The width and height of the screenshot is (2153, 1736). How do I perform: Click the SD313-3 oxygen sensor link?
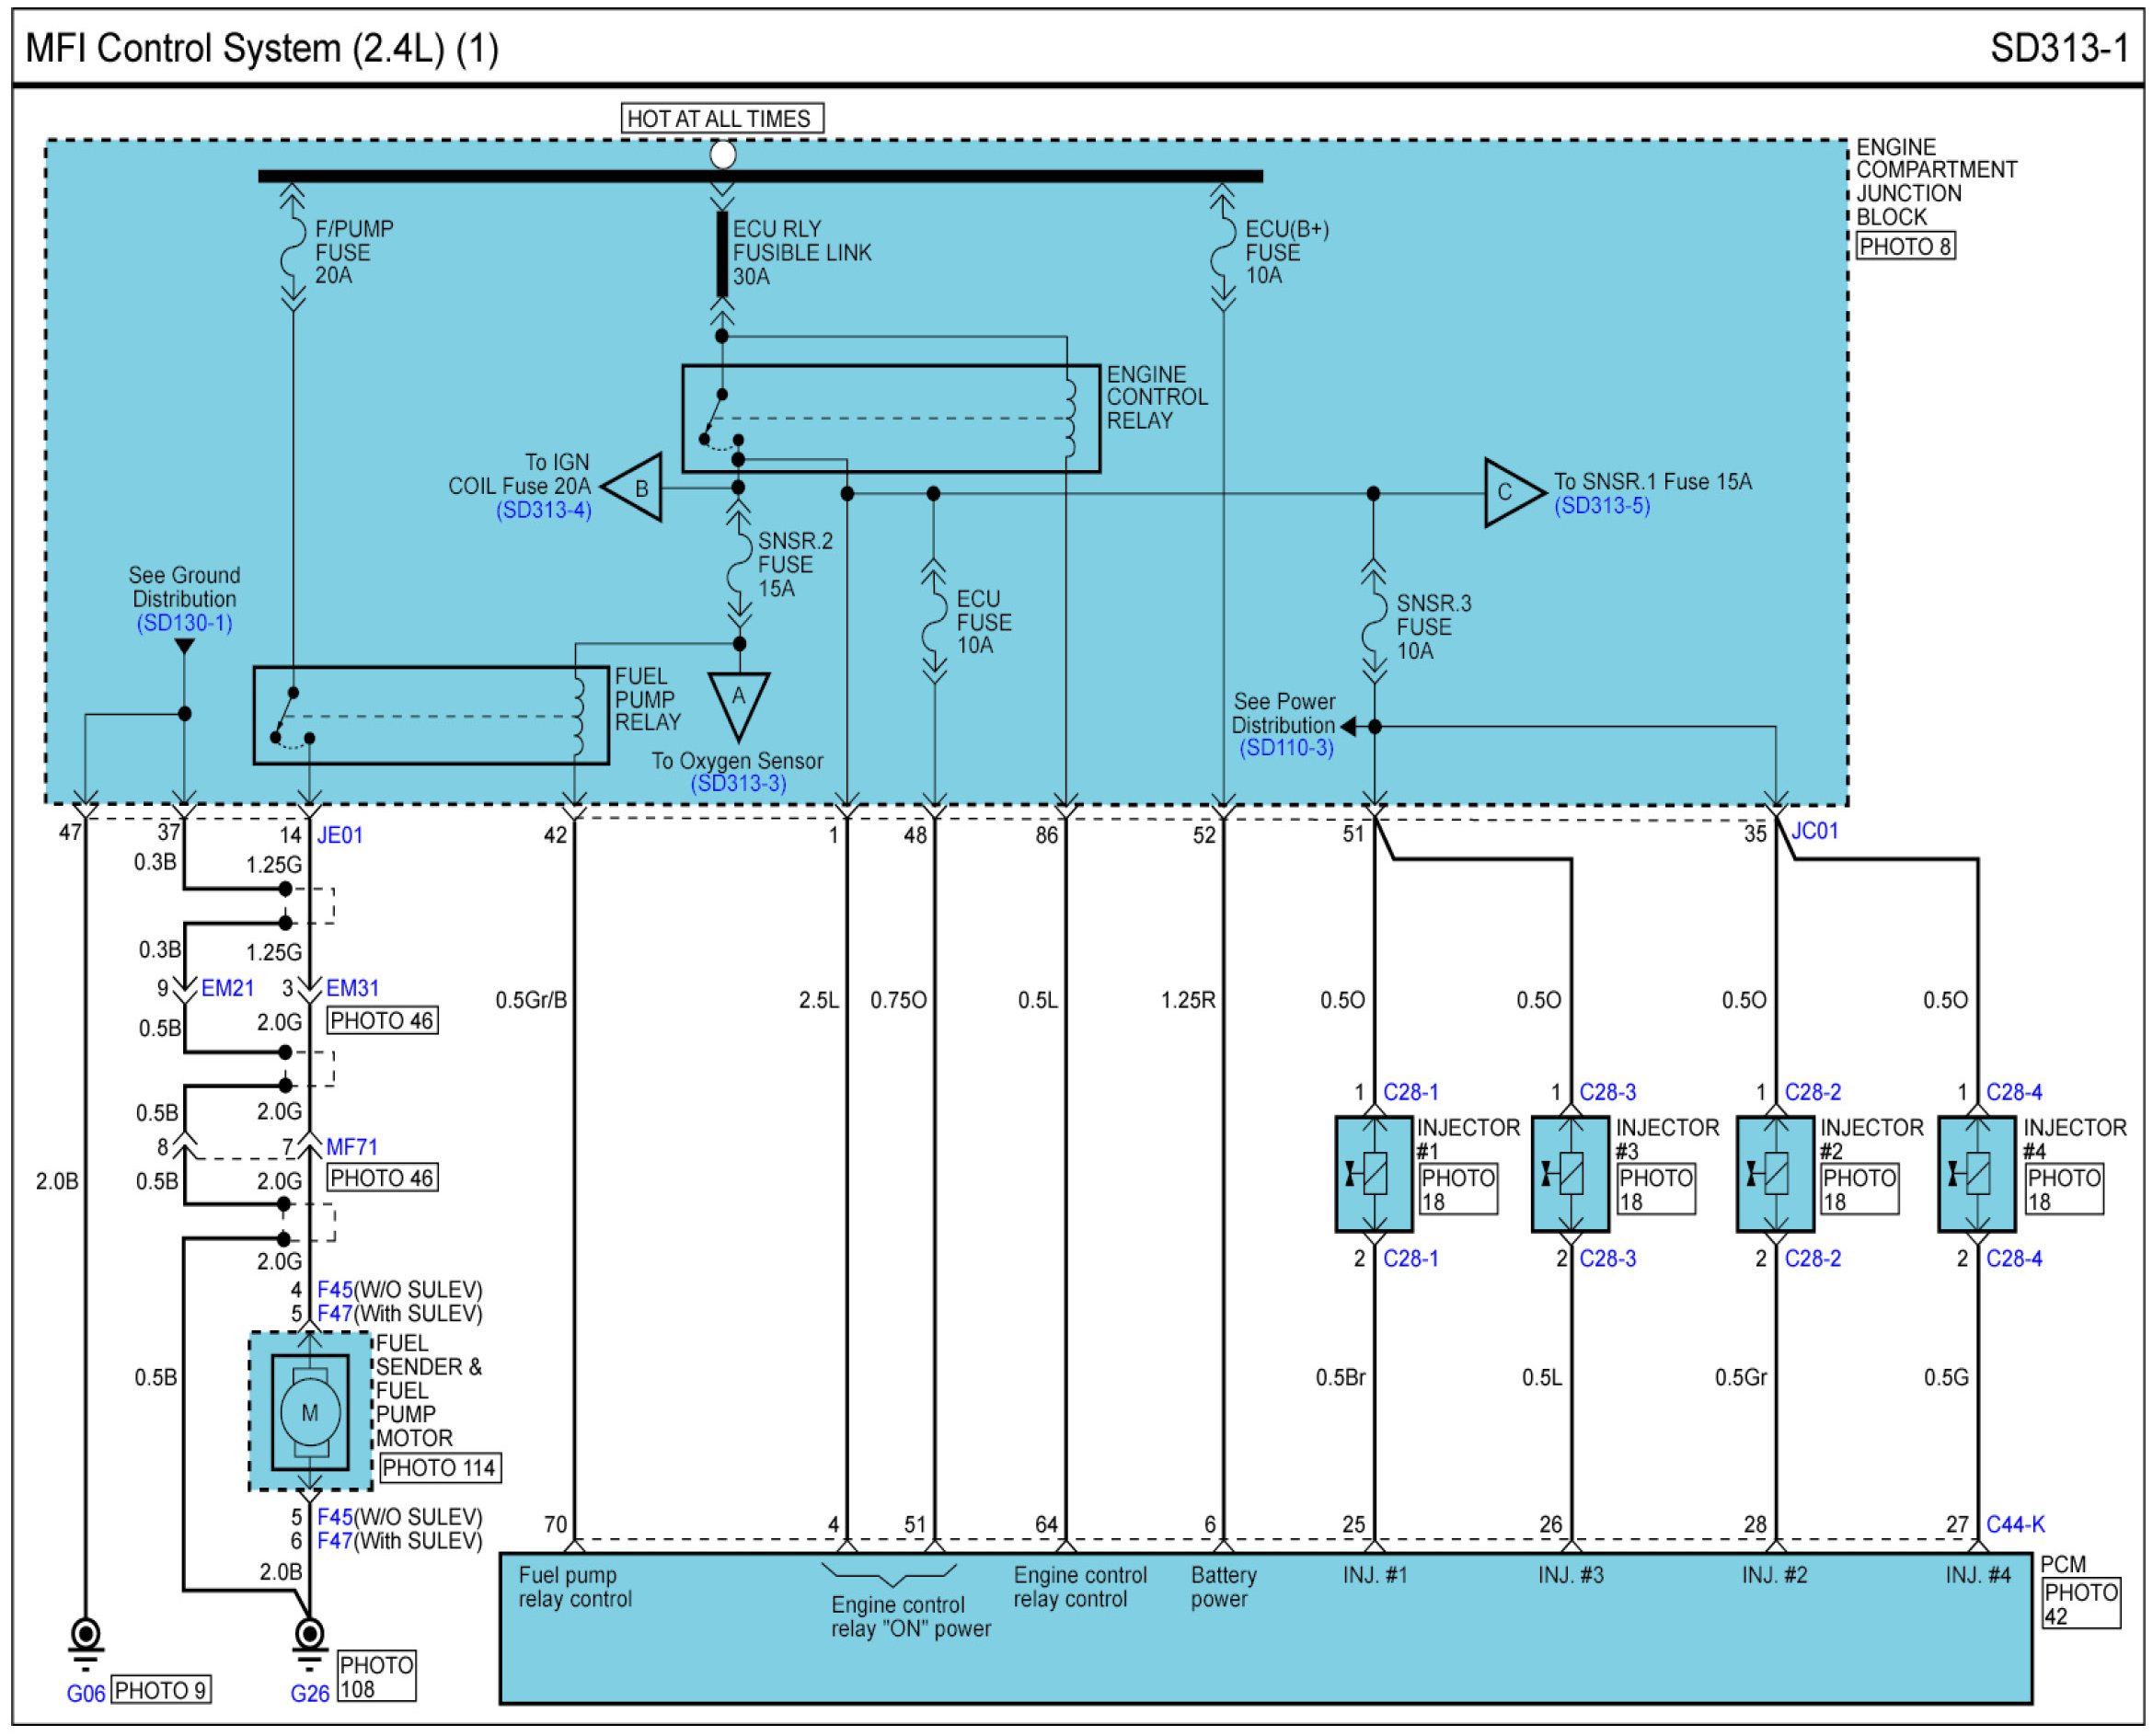pos(738,783)
